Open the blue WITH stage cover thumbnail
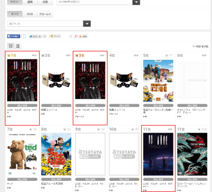 158,154
